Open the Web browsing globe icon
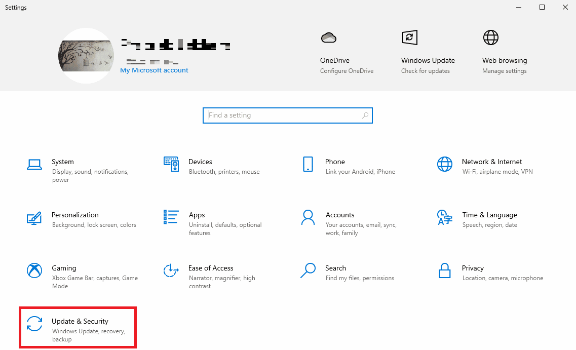Screen dimensions: 576x350 pyautogui.click(x=490, y=37)
